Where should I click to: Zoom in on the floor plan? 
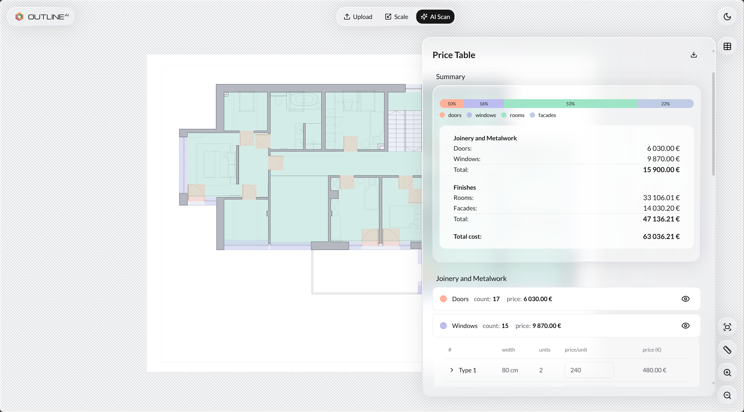click(727, 373)
